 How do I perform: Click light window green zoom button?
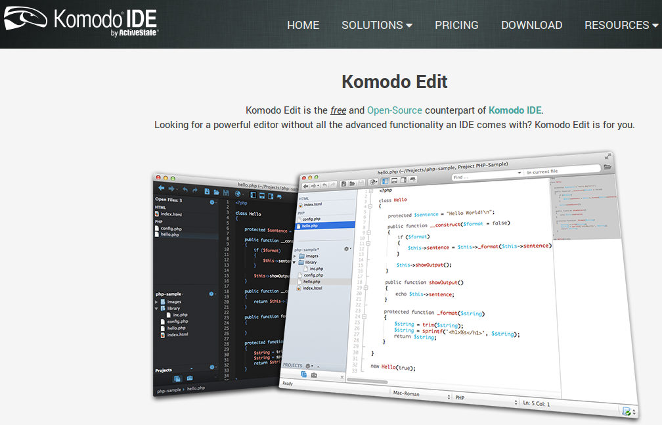(317, 177)
